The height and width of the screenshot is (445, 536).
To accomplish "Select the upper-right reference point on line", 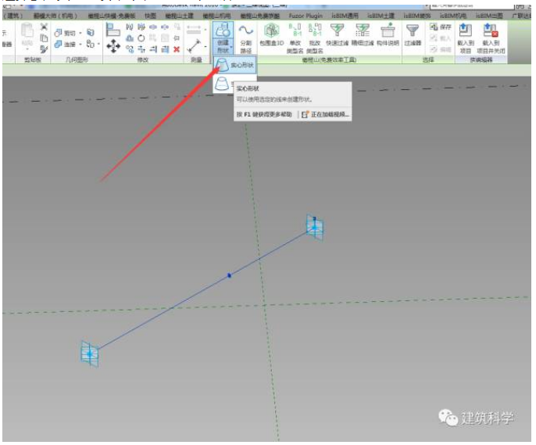I will (x=314, y=228).
